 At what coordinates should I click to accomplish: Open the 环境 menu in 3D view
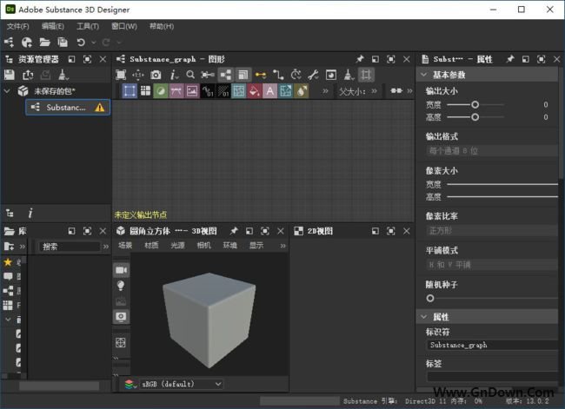point(229,246)
